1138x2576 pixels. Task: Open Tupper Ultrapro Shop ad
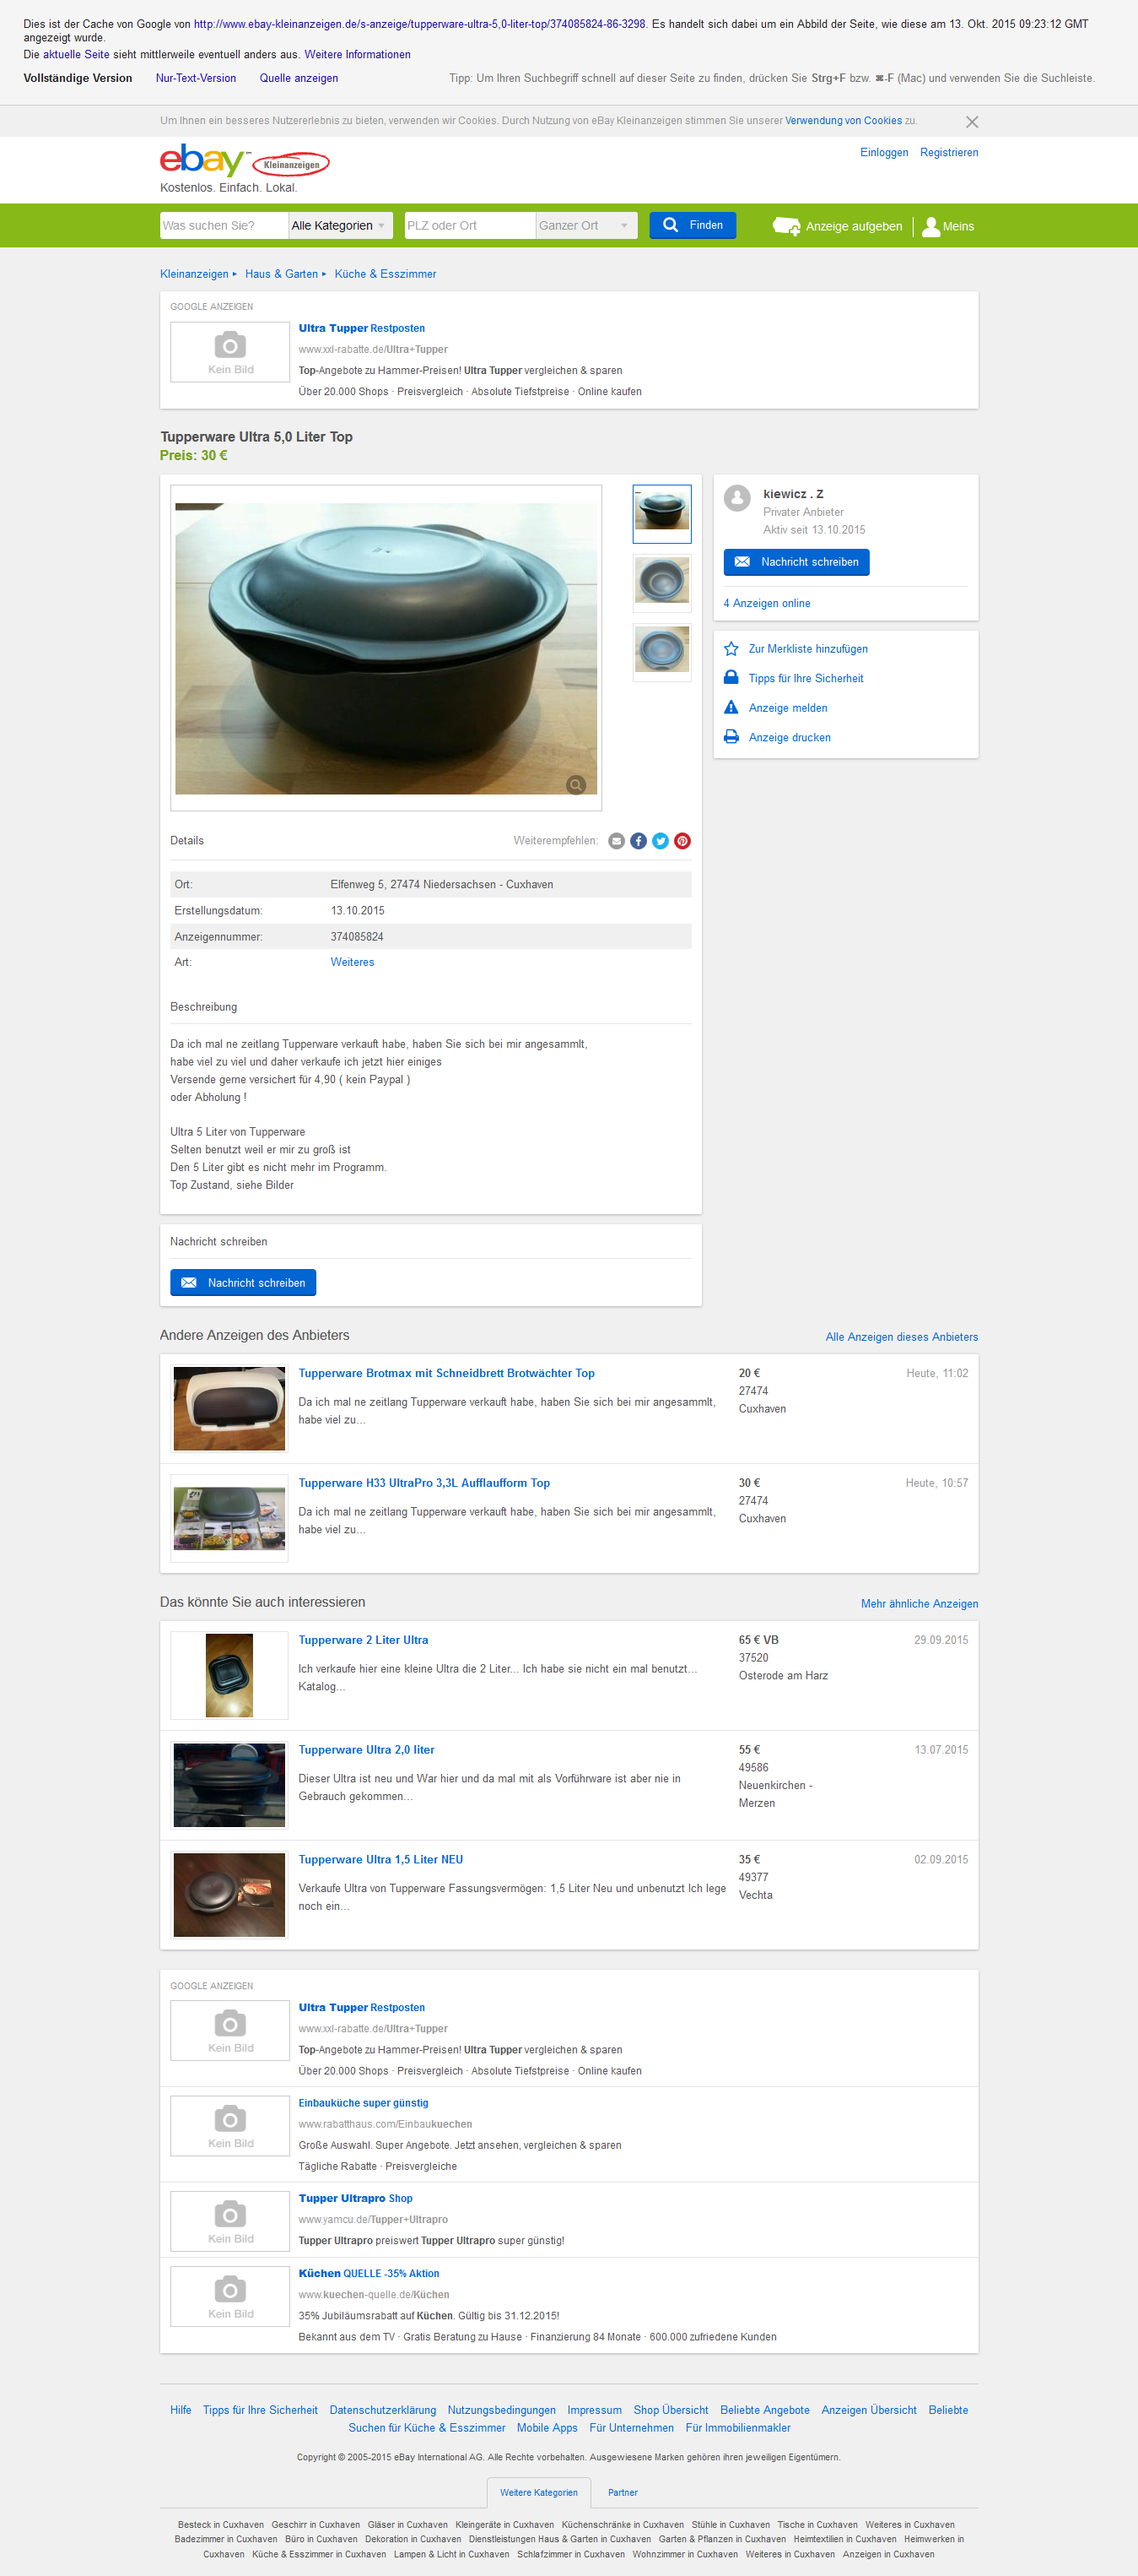coord(356,2199)
